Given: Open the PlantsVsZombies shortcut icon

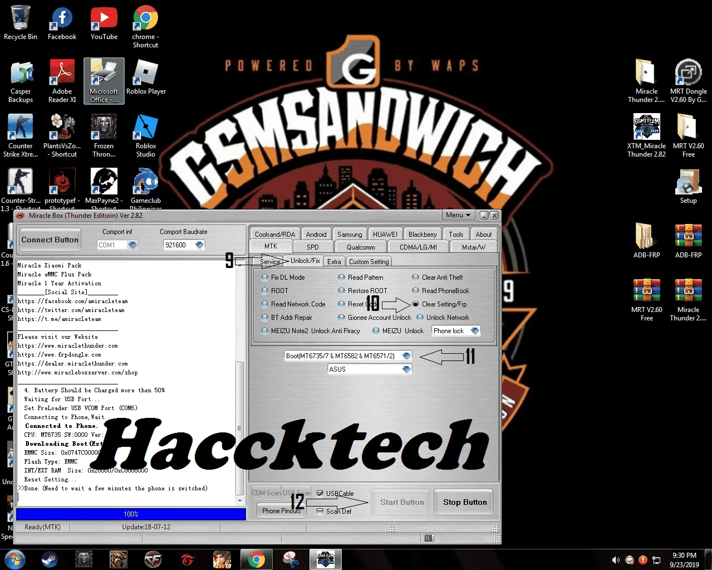Looking at the screenshot, I should point(62,136).
